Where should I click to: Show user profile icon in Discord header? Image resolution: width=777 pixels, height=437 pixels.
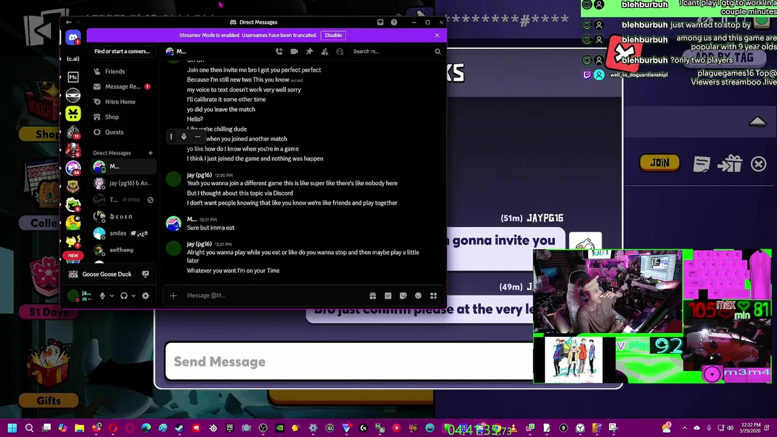pyautogui.click(x=340, y=52)
